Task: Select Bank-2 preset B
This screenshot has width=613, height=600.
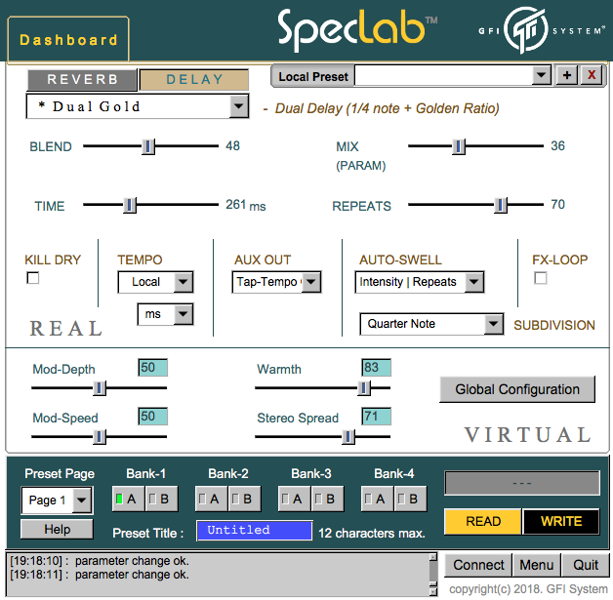Action: (244, 499)
